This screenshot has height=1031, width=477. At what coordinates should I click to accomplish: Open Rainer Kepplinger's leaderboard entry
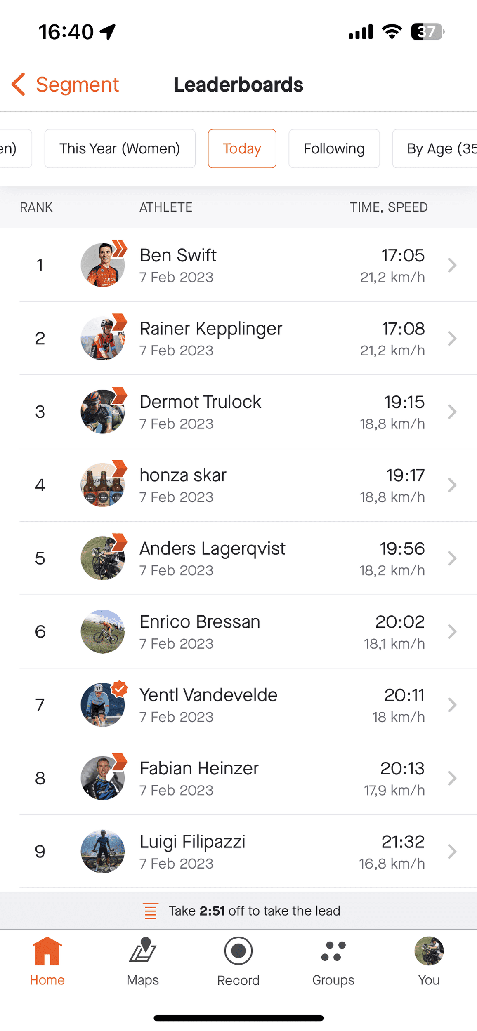point(238,338)
